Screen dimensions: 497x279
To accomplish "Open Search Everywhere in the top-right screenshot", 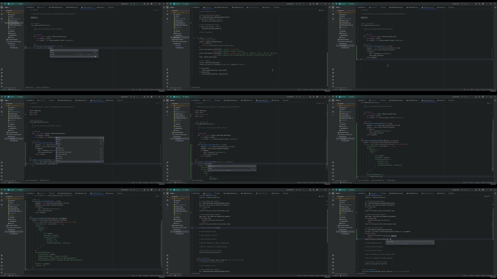I will click(x=479, y=4).
